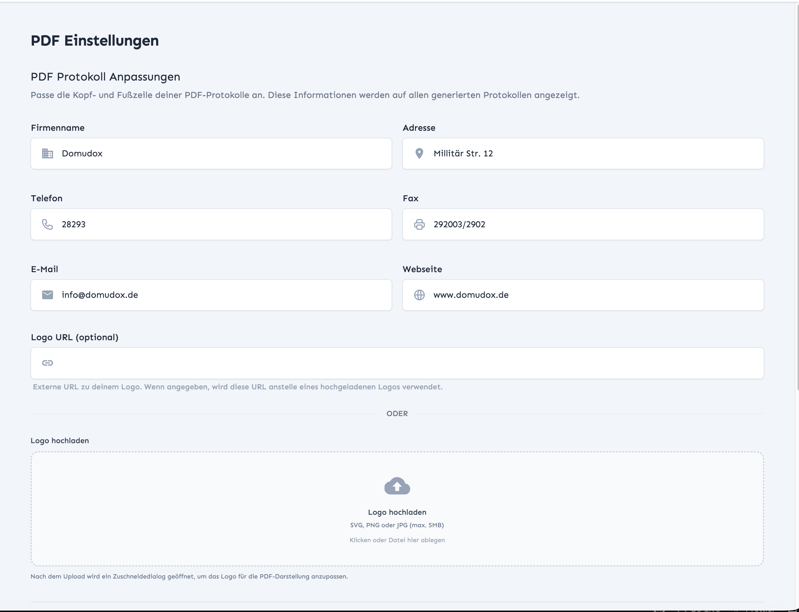Click the 'Adresse' label

pos(419,128)
